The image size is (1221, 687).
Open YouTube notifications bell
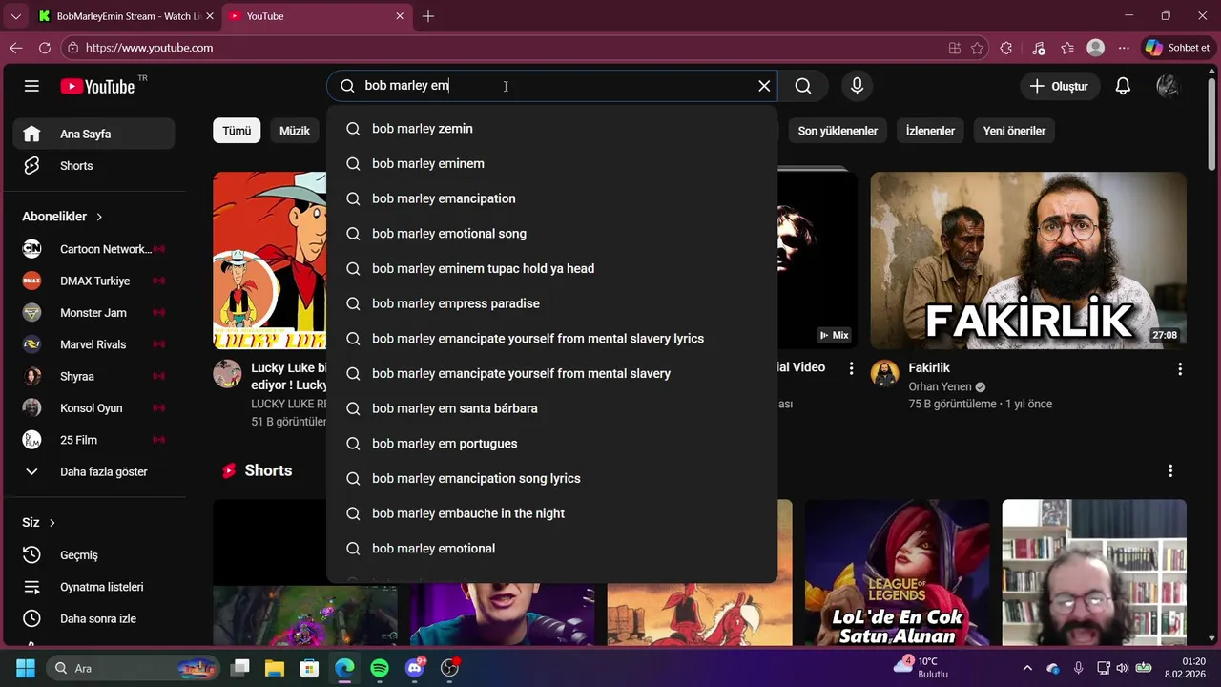pos(1123,86)
